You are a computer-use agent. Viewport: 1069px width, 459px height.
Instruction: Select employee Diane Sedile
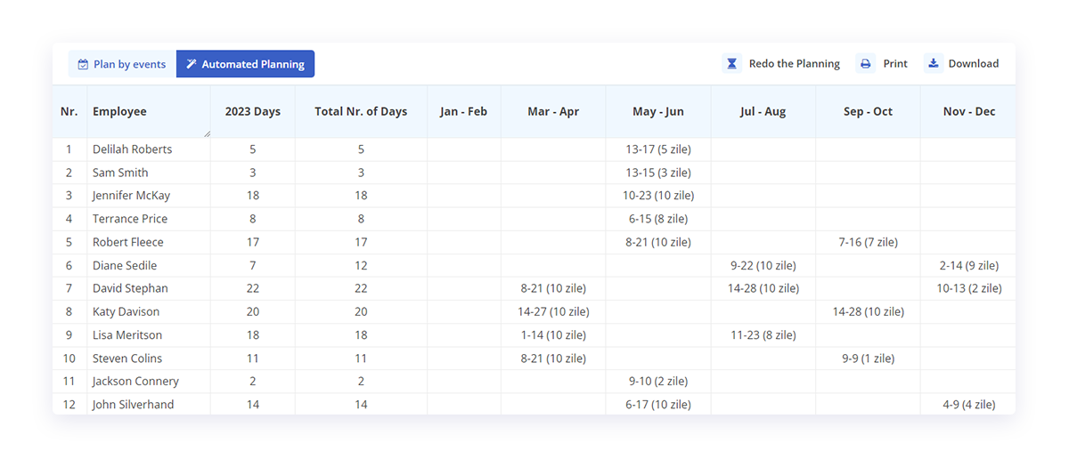(125, 265)
